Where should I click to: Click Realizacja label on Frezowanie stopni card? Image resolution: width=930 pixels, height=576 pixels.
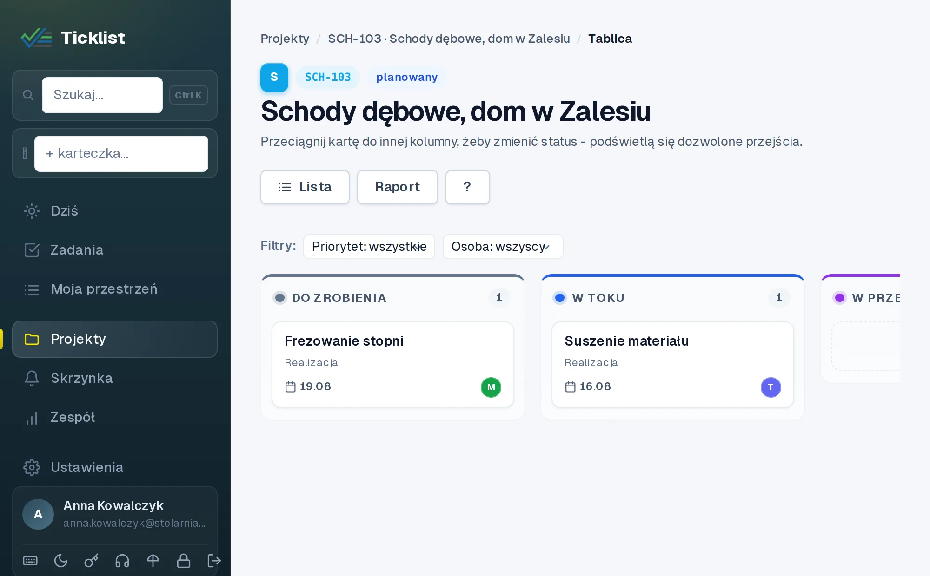(x=311, y=362)
